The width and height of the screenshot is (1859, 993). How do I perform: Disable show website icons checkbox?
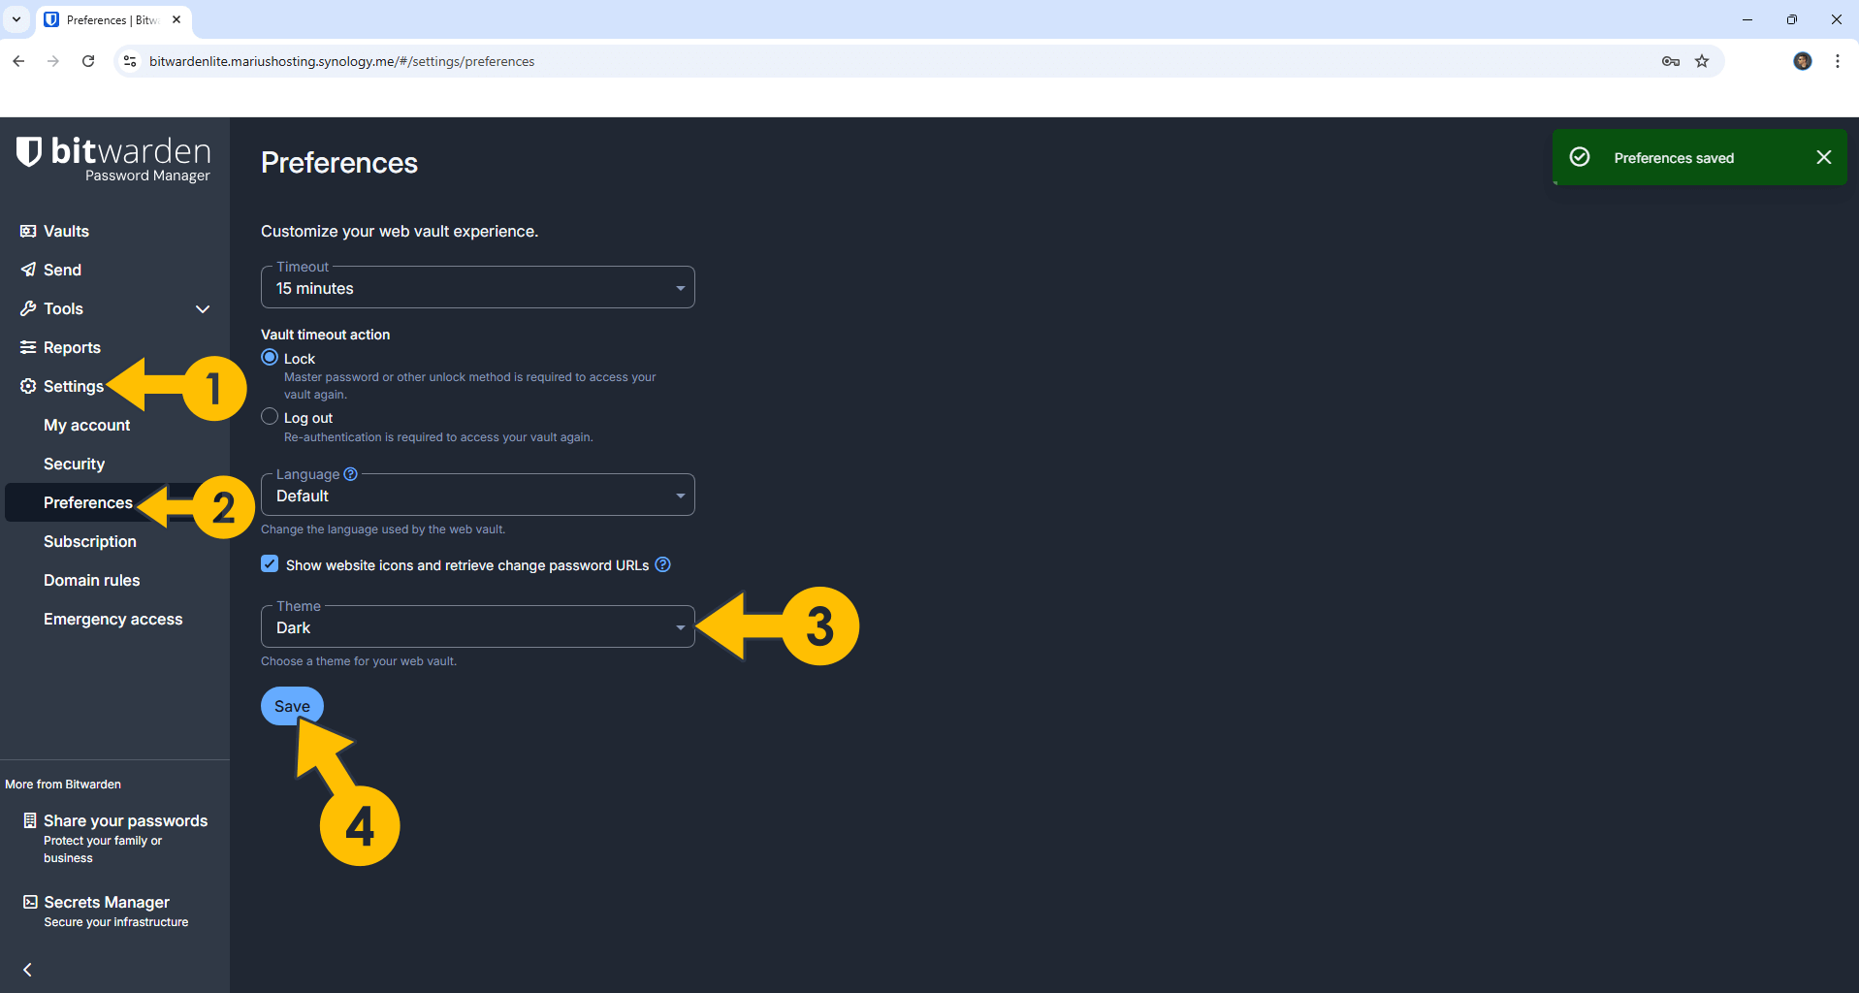pos(269,563)
